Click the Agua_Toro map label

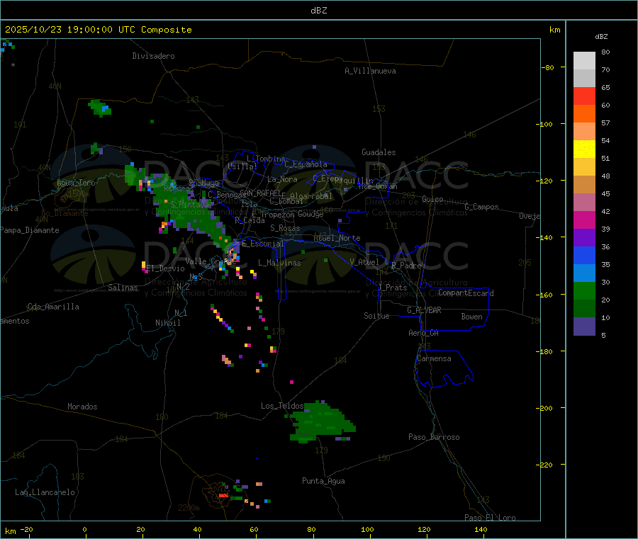pyautogui.click(x=76, y=183)
